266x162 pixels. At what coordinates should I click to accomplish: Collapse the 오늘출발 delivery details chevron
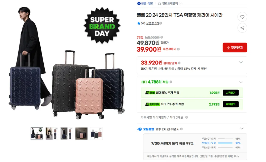pos(242,128)
